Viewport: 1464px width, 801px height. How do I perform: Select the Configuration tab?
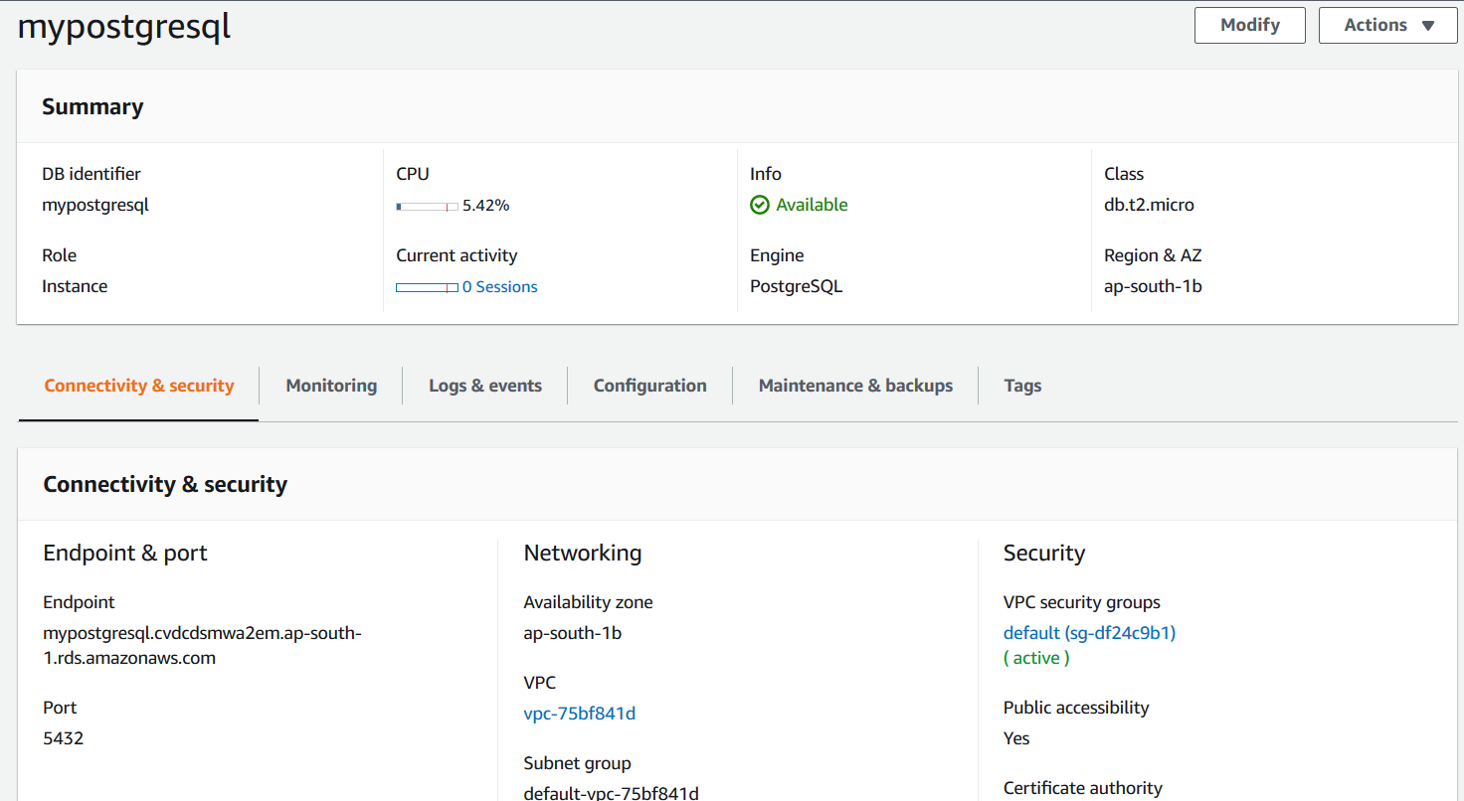point(649,386)
